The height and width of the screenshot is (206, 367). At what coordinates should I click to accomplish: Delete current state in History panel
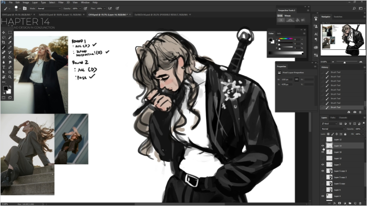click(360, 112)
